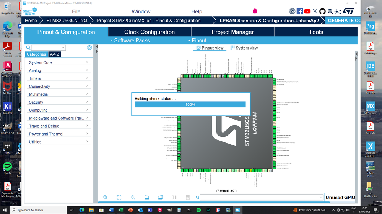Click the magnifier-globe search icon in header
The image size is (382, 214).
(x=330, y=11)
